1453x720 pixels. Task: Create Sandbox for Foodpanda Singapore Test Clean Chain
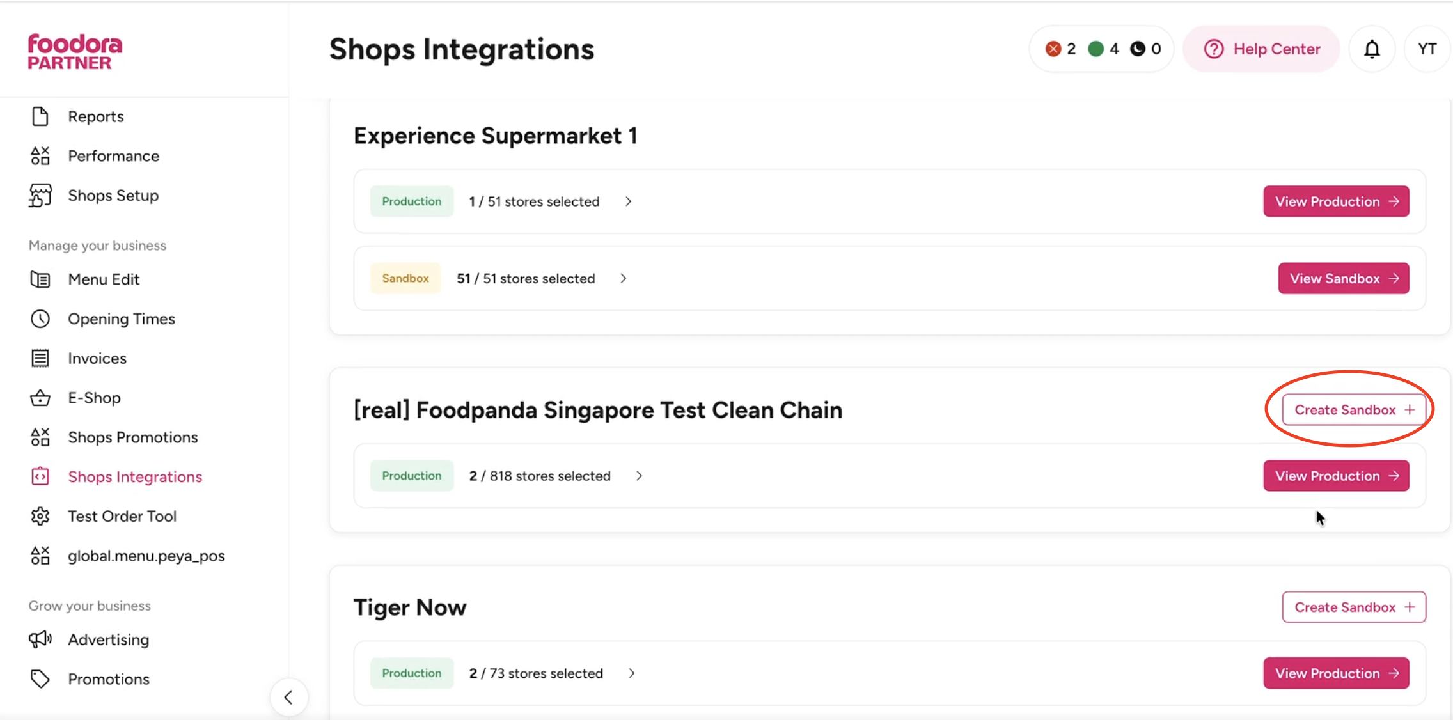click(1354, 410)
